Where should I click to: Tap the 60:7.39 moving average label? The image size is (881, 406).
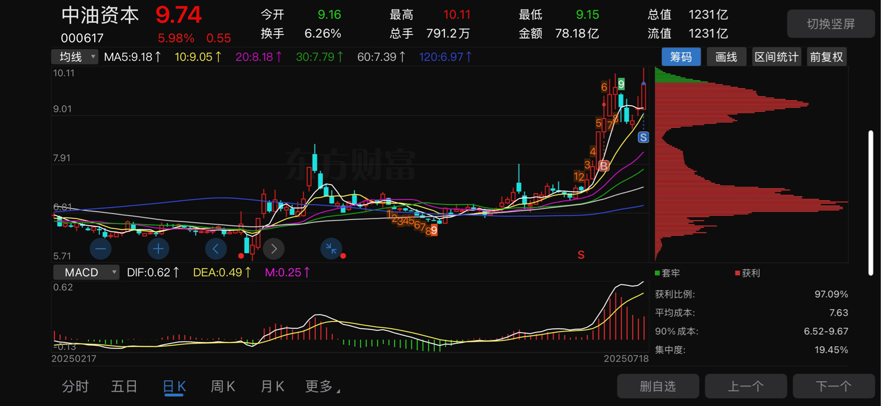click(381, 57)
